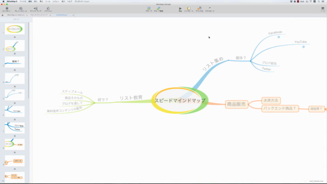Adjust the zoom slider at bottom right
This screenshot has width=327, height=184.
click(316, 181)
